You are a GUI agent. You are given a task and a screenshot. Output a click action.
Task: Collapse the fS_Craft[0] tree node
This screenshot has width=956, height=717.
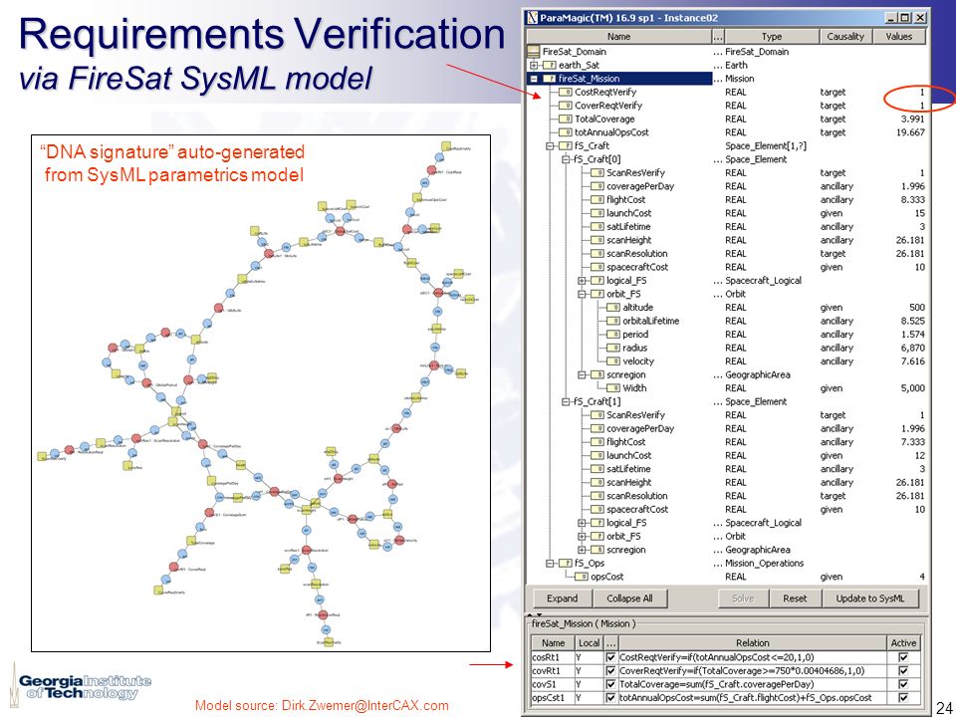point(566,159)
